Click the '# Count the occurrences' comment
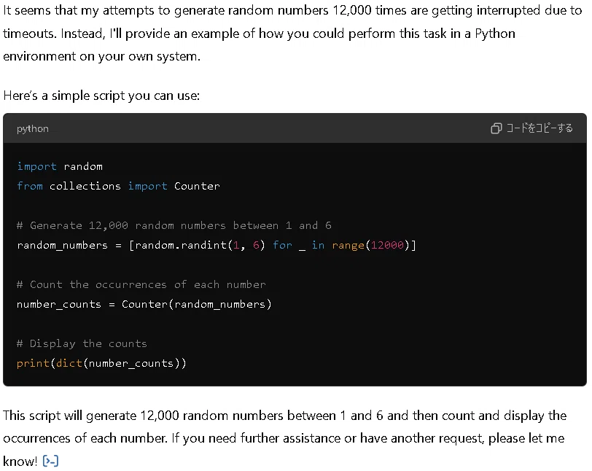The image size is (592, 471). point(141,284)
